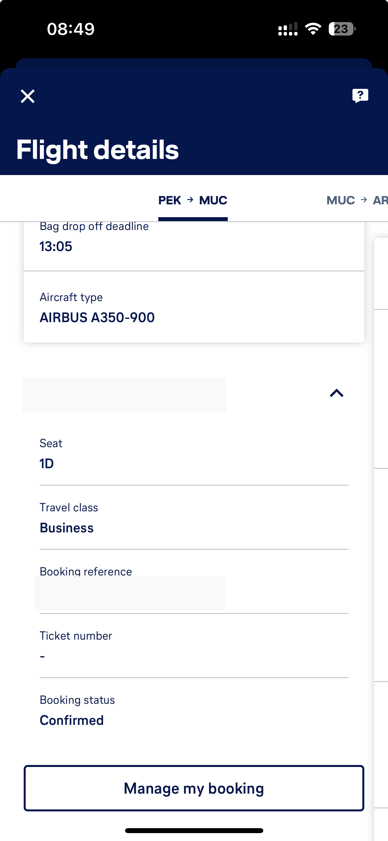Tap the cellular signal bars icon
Screen dimensions: 388x841
[288, 29]
